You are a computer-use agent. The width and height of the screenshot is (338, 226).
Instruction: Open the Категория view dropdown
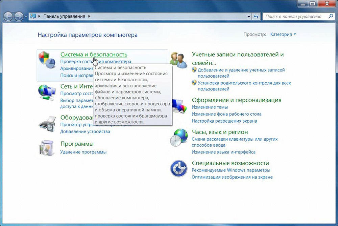pyautogui.click(x=283, y=34)
